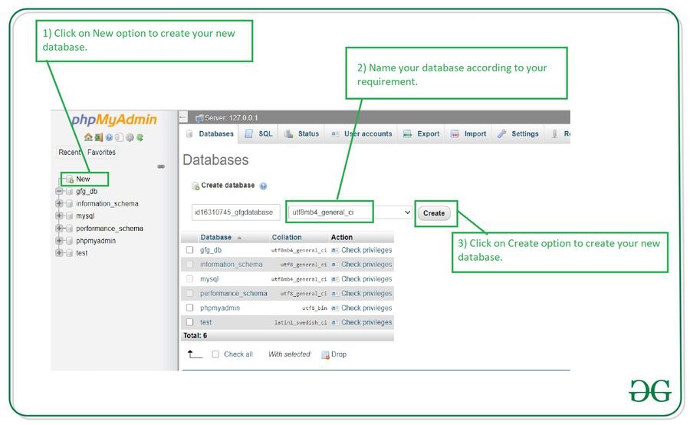The image size is (690, 425).
Task: Show the Recent tables list
Action: coord(70,153)
